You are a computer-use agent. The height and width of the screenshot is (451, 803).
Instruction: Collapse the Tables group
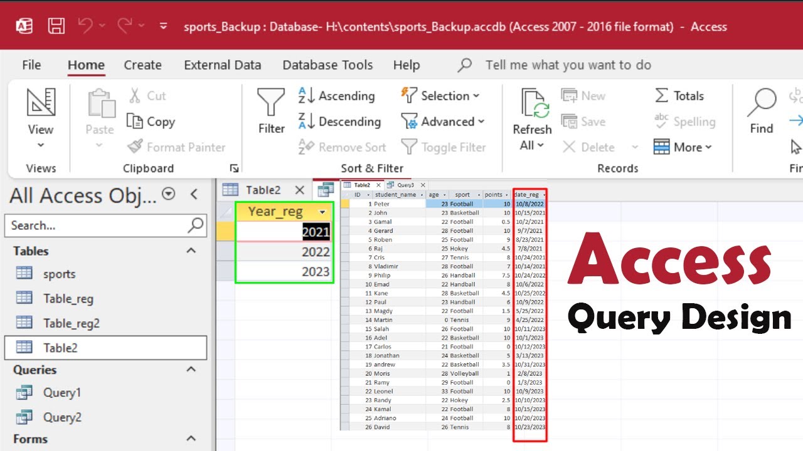(191, 251)
